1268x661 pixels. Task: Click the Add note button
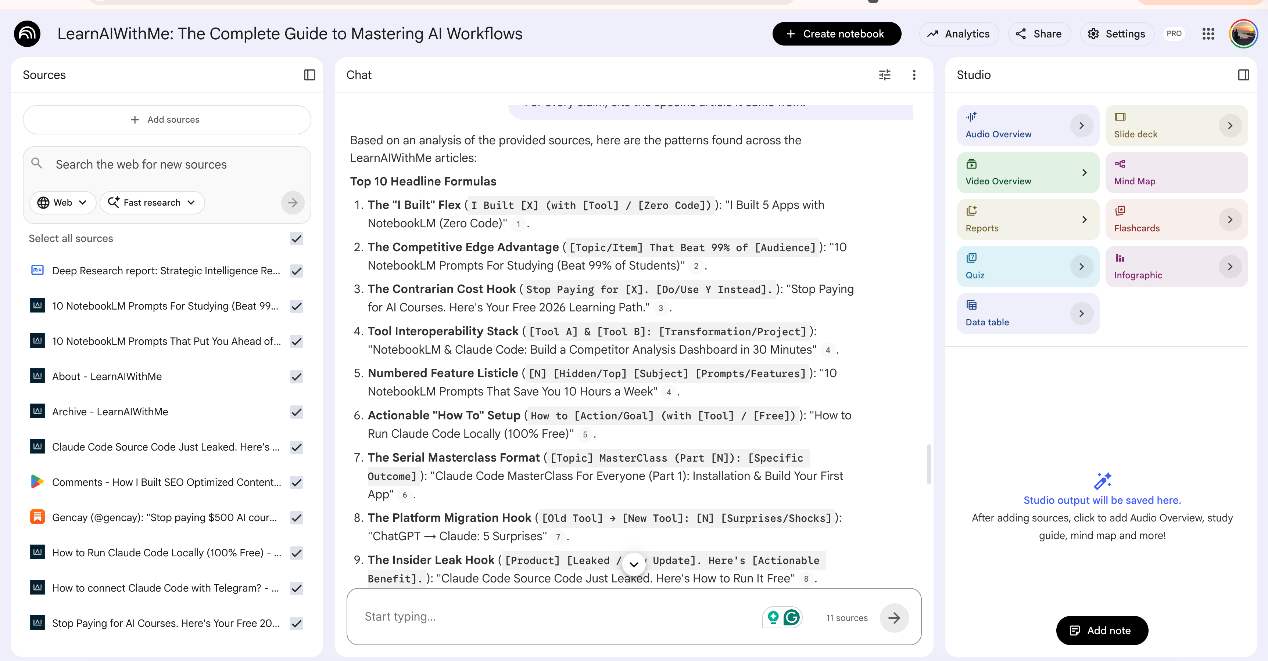click(x=1102, y=631)
